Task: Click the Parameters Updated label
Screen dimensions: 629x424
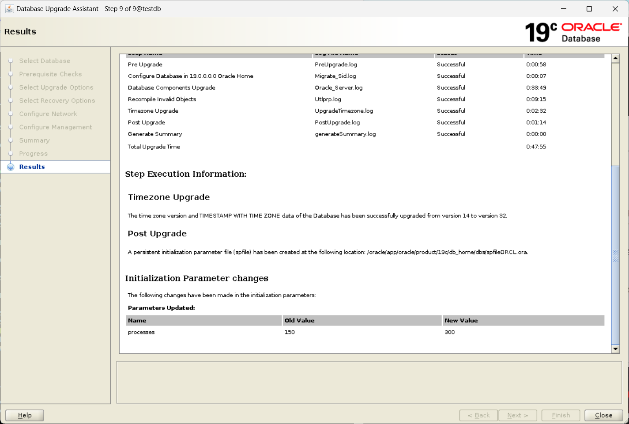Action: pos(161,308)
